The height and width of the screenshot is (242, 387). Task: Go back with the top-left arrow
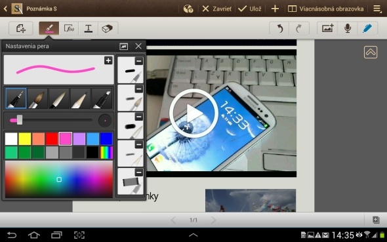click(x=5, y=9)
